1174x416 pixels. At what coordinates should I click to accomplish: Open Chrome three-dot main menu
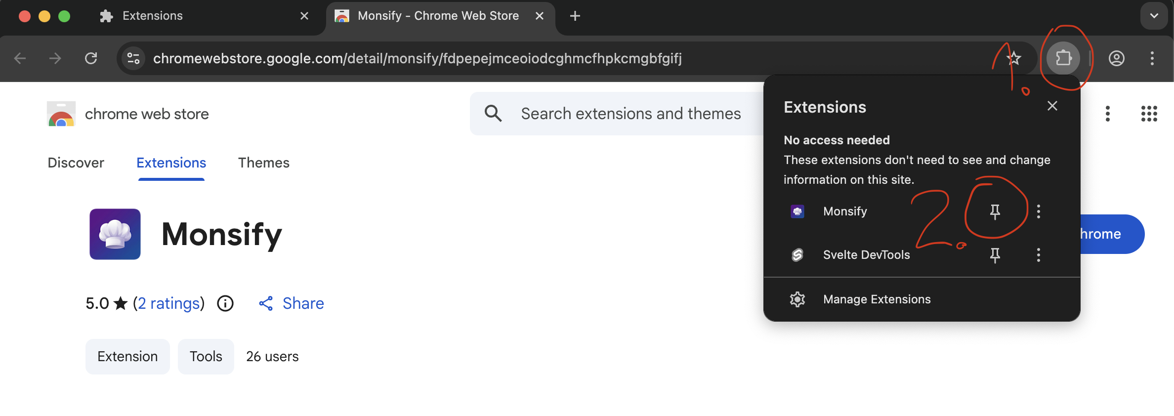click(x=1152, y=58)
